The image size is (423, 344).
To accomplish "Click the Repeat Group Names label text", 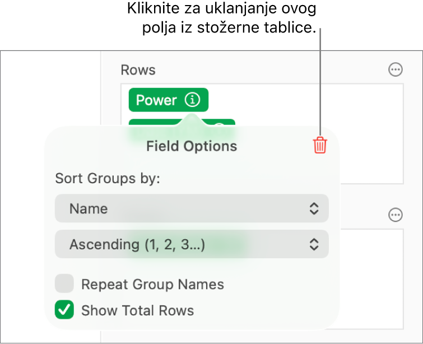I will 152,284.
